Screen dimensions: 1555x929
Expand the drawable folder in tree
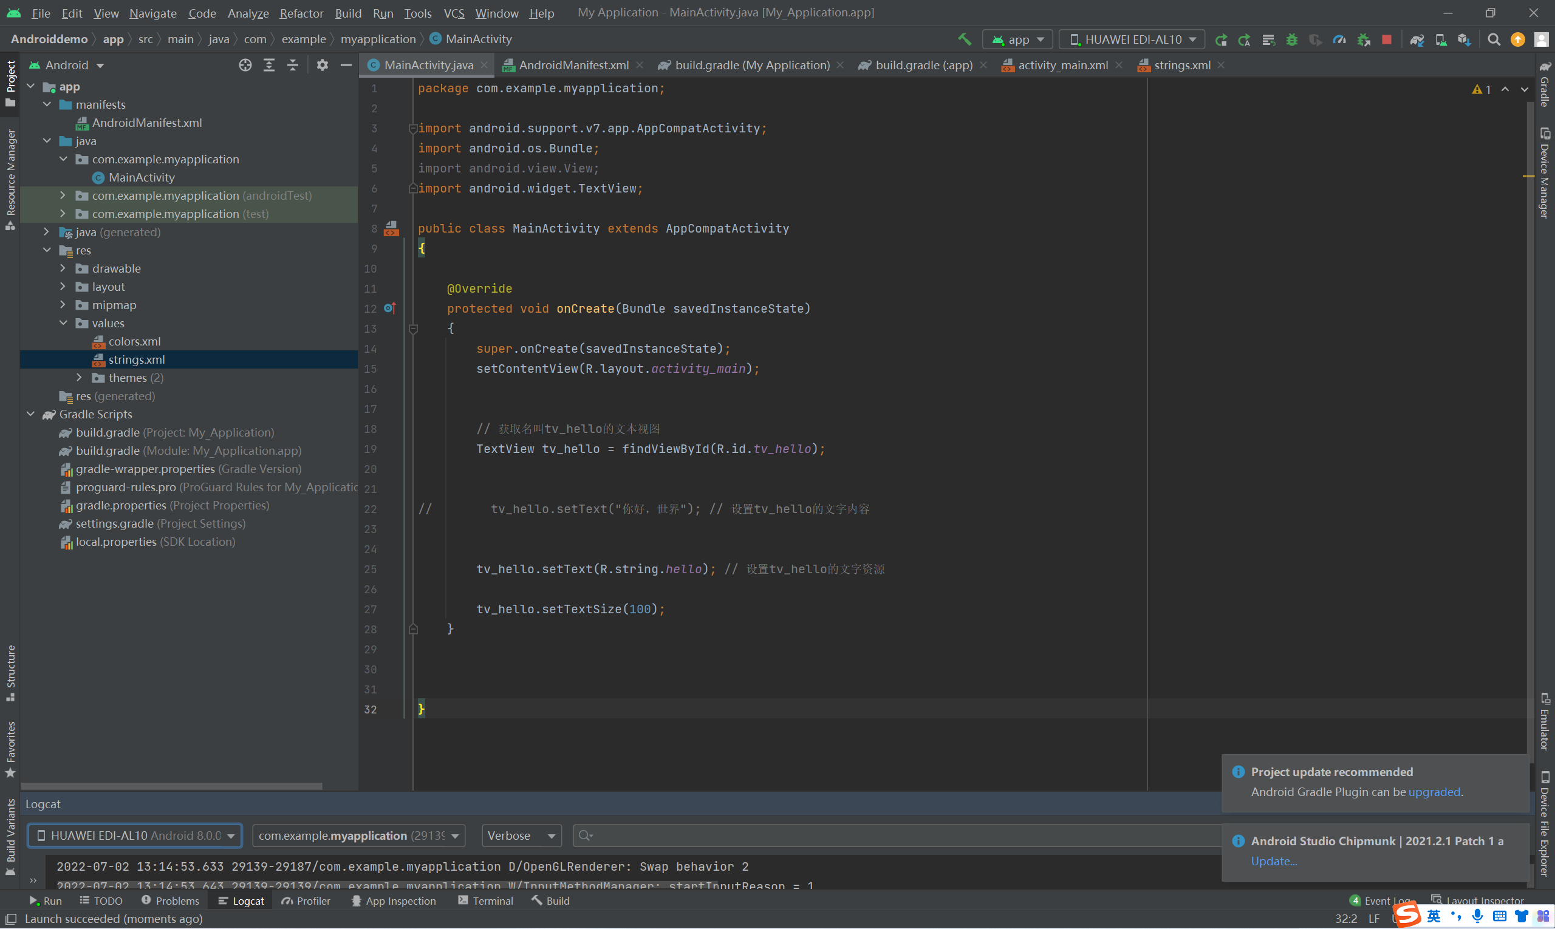pos(63,268)
